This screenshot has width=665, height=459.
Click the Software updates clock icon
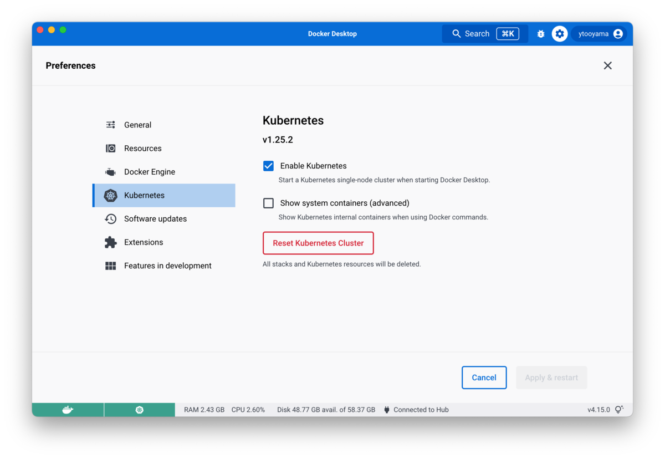tap(111, 218)
